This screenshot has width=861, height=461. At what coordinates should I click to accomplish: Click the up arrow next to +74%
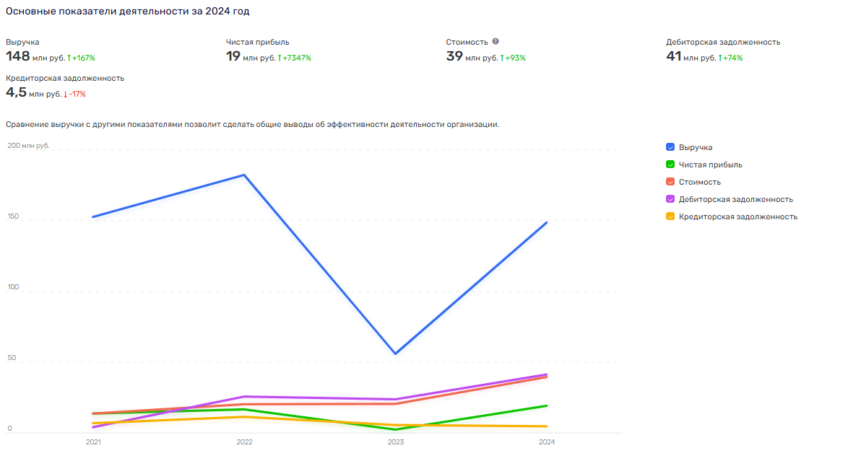pyautogui.click(x=720, y=58)
